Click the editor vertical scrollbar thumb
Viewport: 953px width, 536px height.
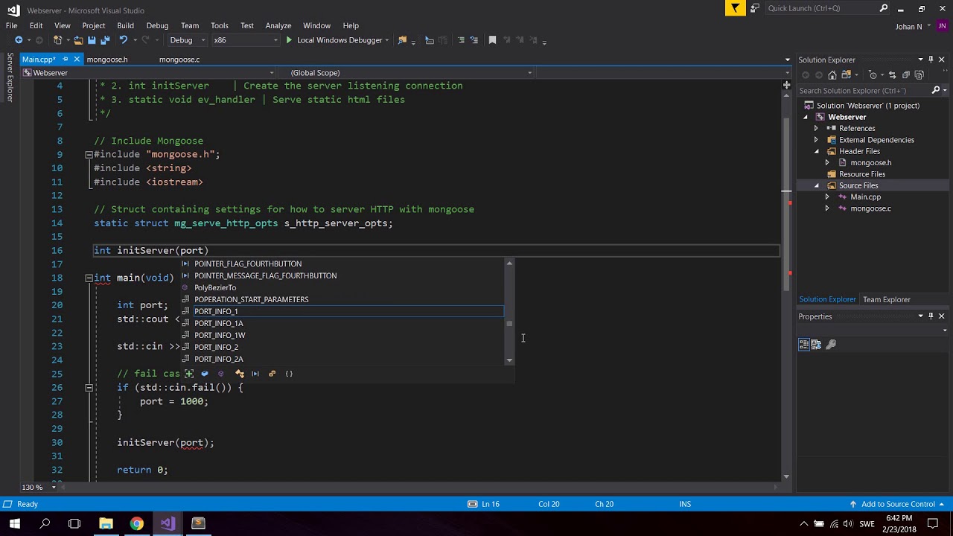point(786,205)
